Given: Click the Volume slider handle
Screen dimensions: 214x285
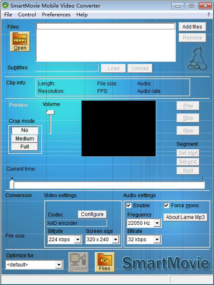Looking at the screenshot, I should 50,112.
